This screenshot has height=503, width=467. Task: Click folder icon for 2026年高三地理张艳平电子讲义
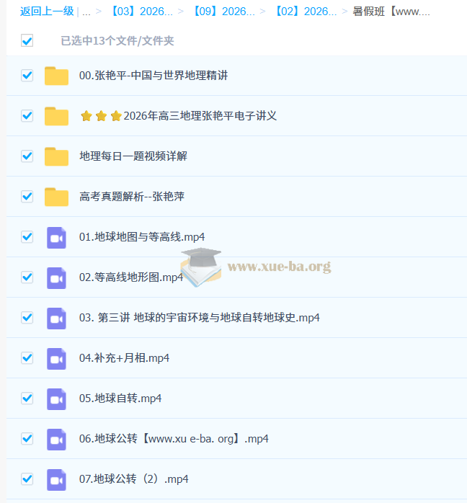pyautogui.click(x=56, y=116)
